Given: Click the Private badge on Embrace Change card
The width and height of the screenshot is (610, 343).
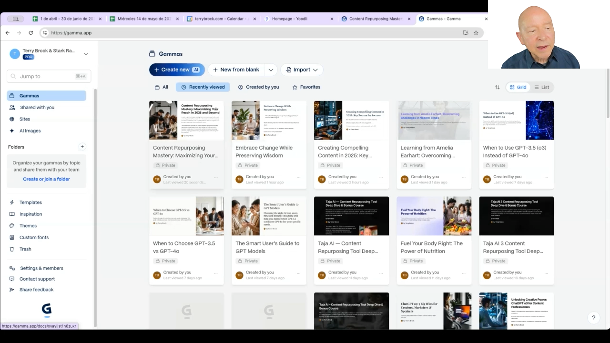Looking at the screenshot, I should click(x=247, y=165).
